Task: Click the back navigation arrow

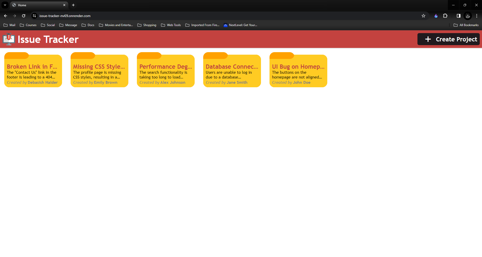Action: 6,16
